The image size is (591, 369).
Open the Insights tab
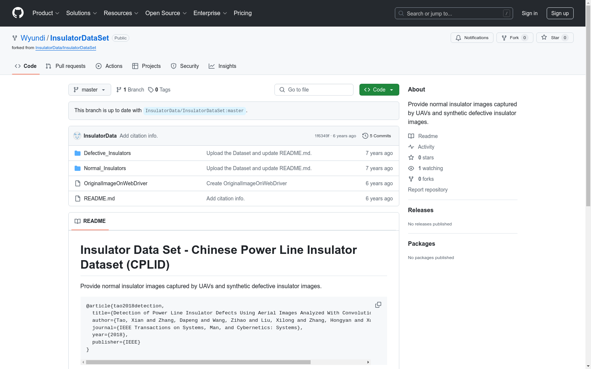[222, 66]
